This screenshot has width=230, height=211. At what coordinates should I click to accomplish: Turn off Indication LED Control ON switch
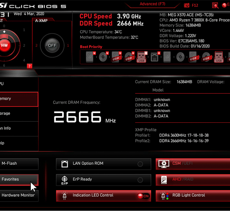[x=143, y=196]
